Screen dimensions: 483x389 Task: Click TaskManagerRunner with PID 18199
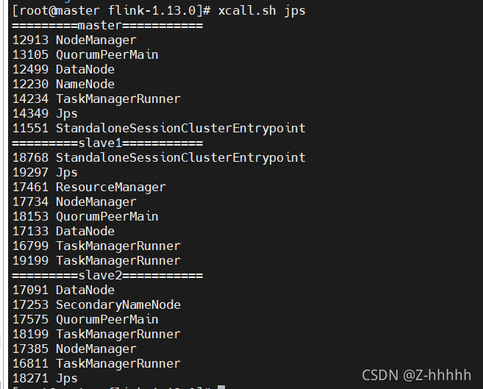click(96, 335)
